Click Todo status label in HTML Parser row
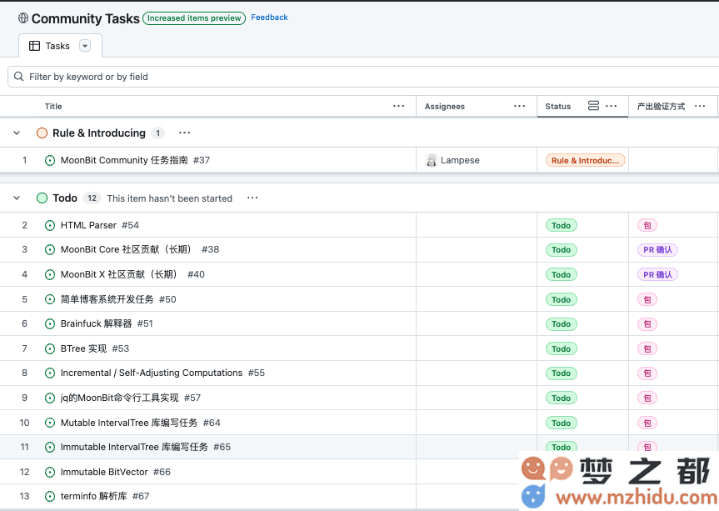 tap(562, 225)
